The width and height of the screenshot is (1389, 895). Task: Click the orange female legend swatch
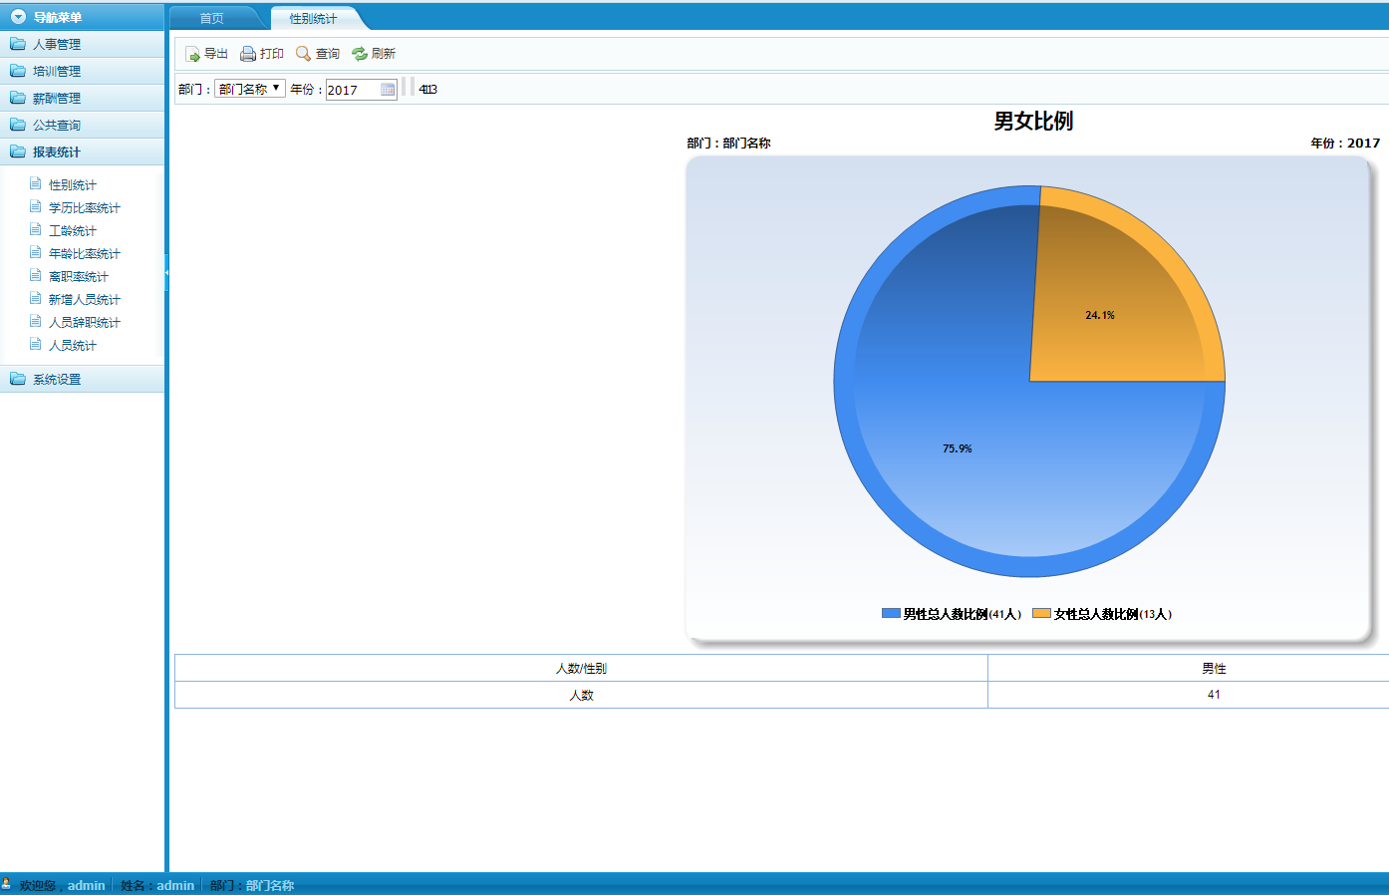point(1041,613)
